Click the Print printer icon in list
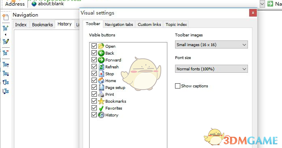282x148 pixels. click(x=101, y=94)
